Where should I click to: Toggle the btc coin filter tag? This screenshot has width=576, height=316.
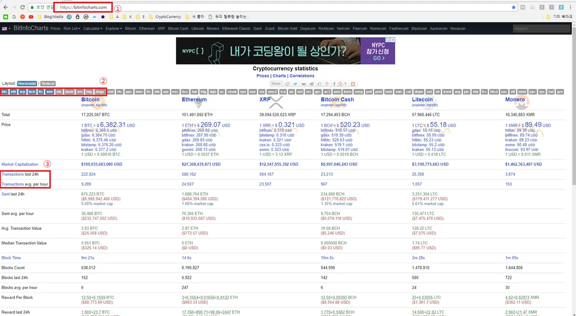click(4, 92)
